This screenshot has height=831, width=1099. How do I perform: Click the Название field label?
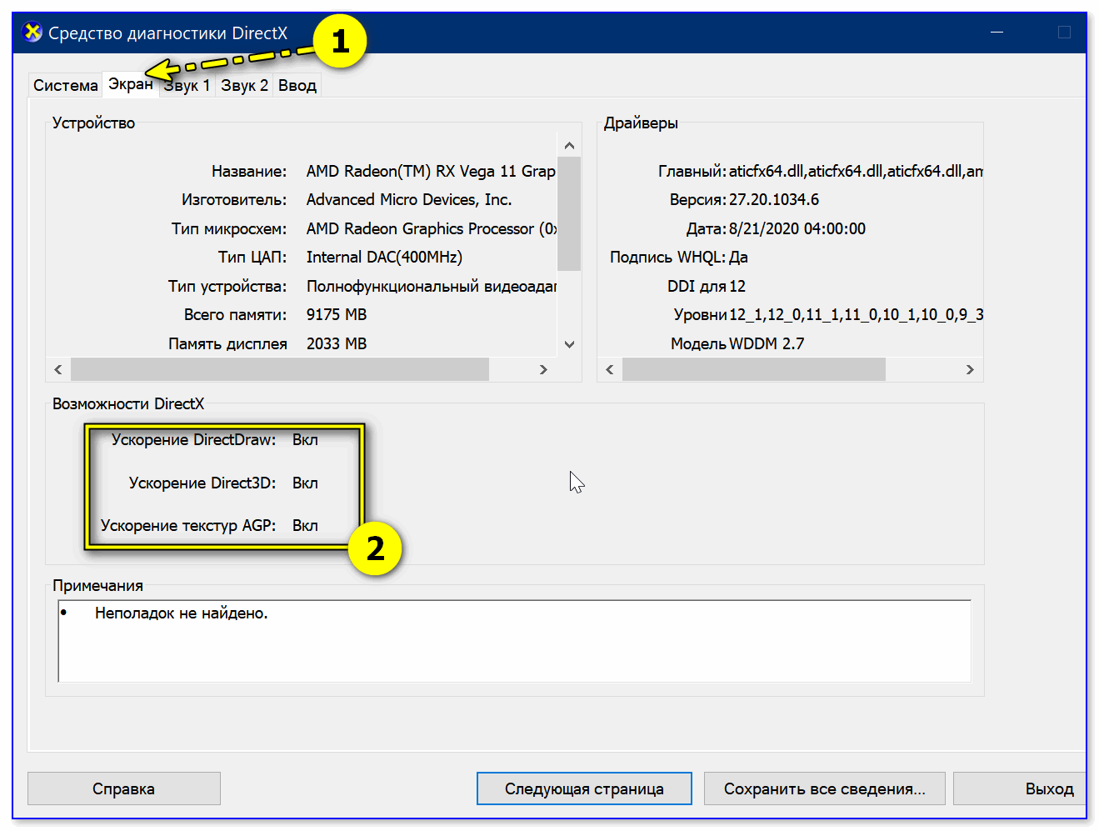tap(249, 171)
